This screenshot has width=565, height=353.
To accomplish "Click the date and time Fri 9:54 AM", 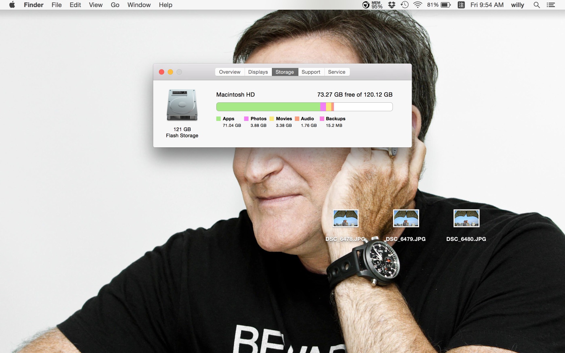I will pos(487,5).
